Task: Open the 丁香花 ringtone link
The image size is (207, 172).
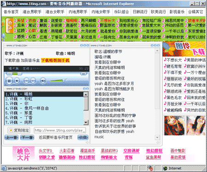Action: coord(56,37)
